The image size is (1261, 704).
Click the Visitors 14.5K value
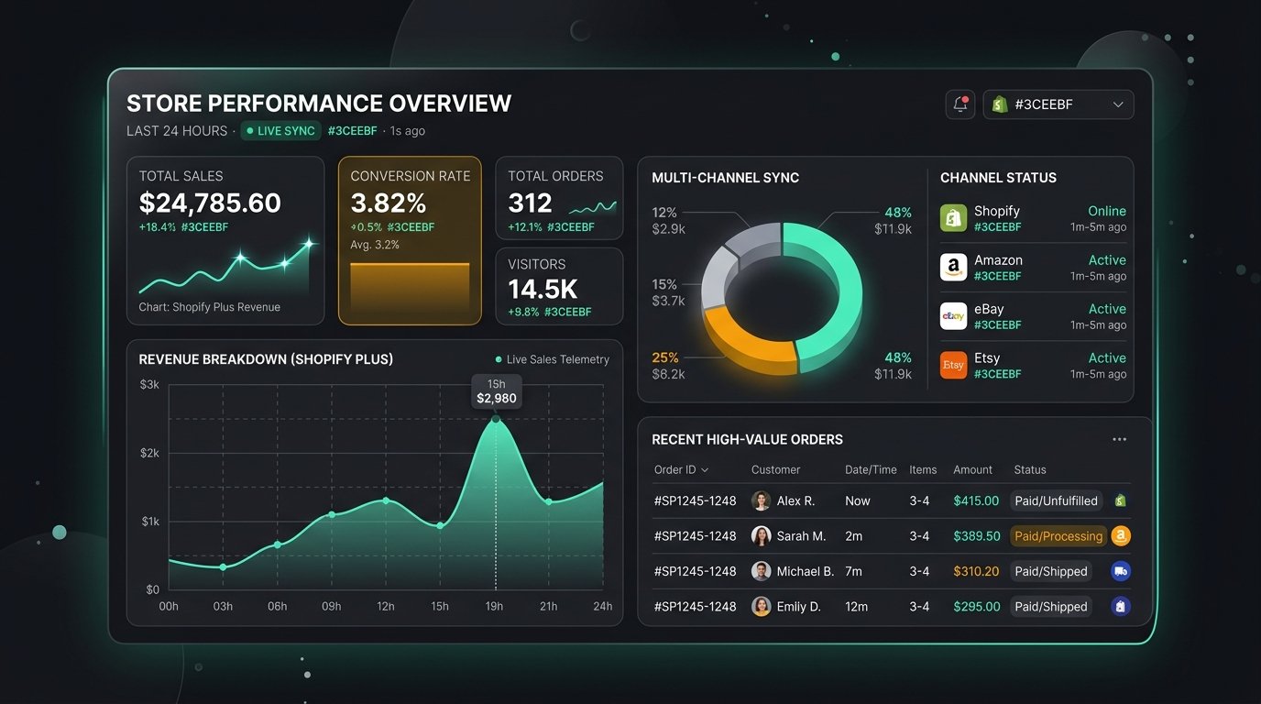(543, 290)
